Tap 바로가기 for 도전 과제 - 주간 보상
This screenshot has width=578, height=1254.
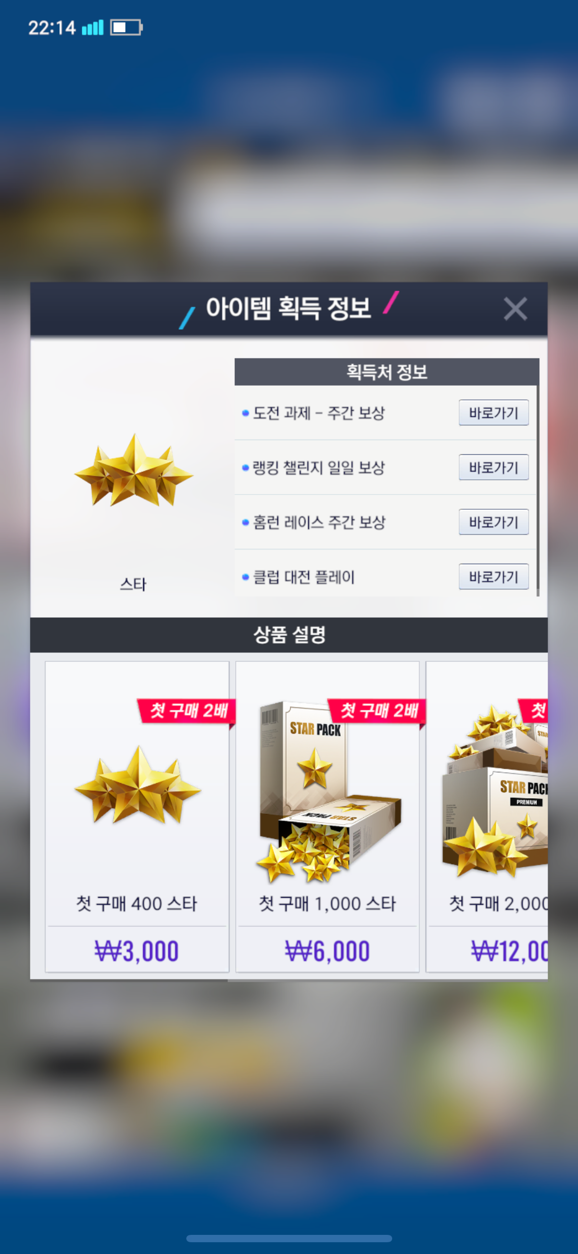point(494,413)
